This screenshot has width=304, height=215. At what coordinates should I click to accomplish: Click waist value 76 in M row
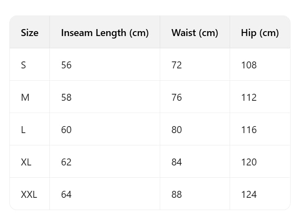tap(177, 97)
